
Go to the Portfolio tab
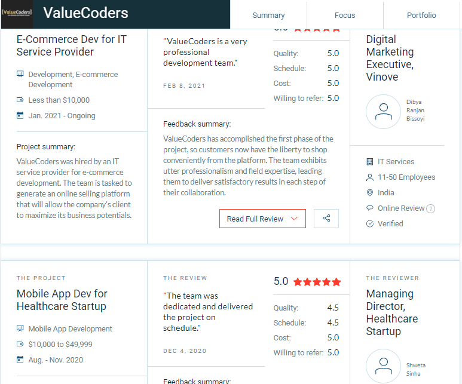click(421, 15)
